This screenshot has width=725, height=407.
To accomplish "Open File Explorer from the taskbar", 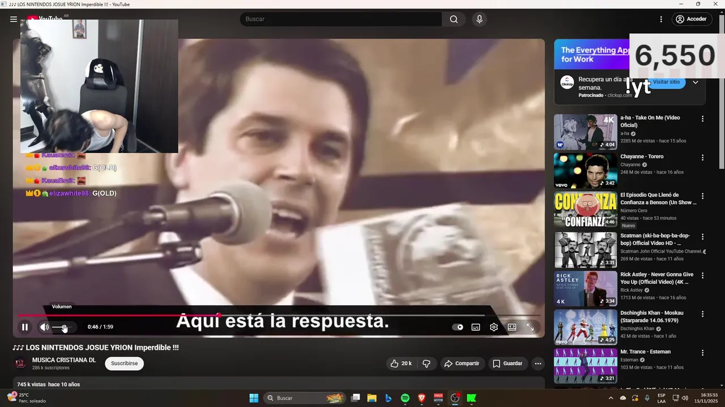I will pyautogui.click(x=372, y=398).
